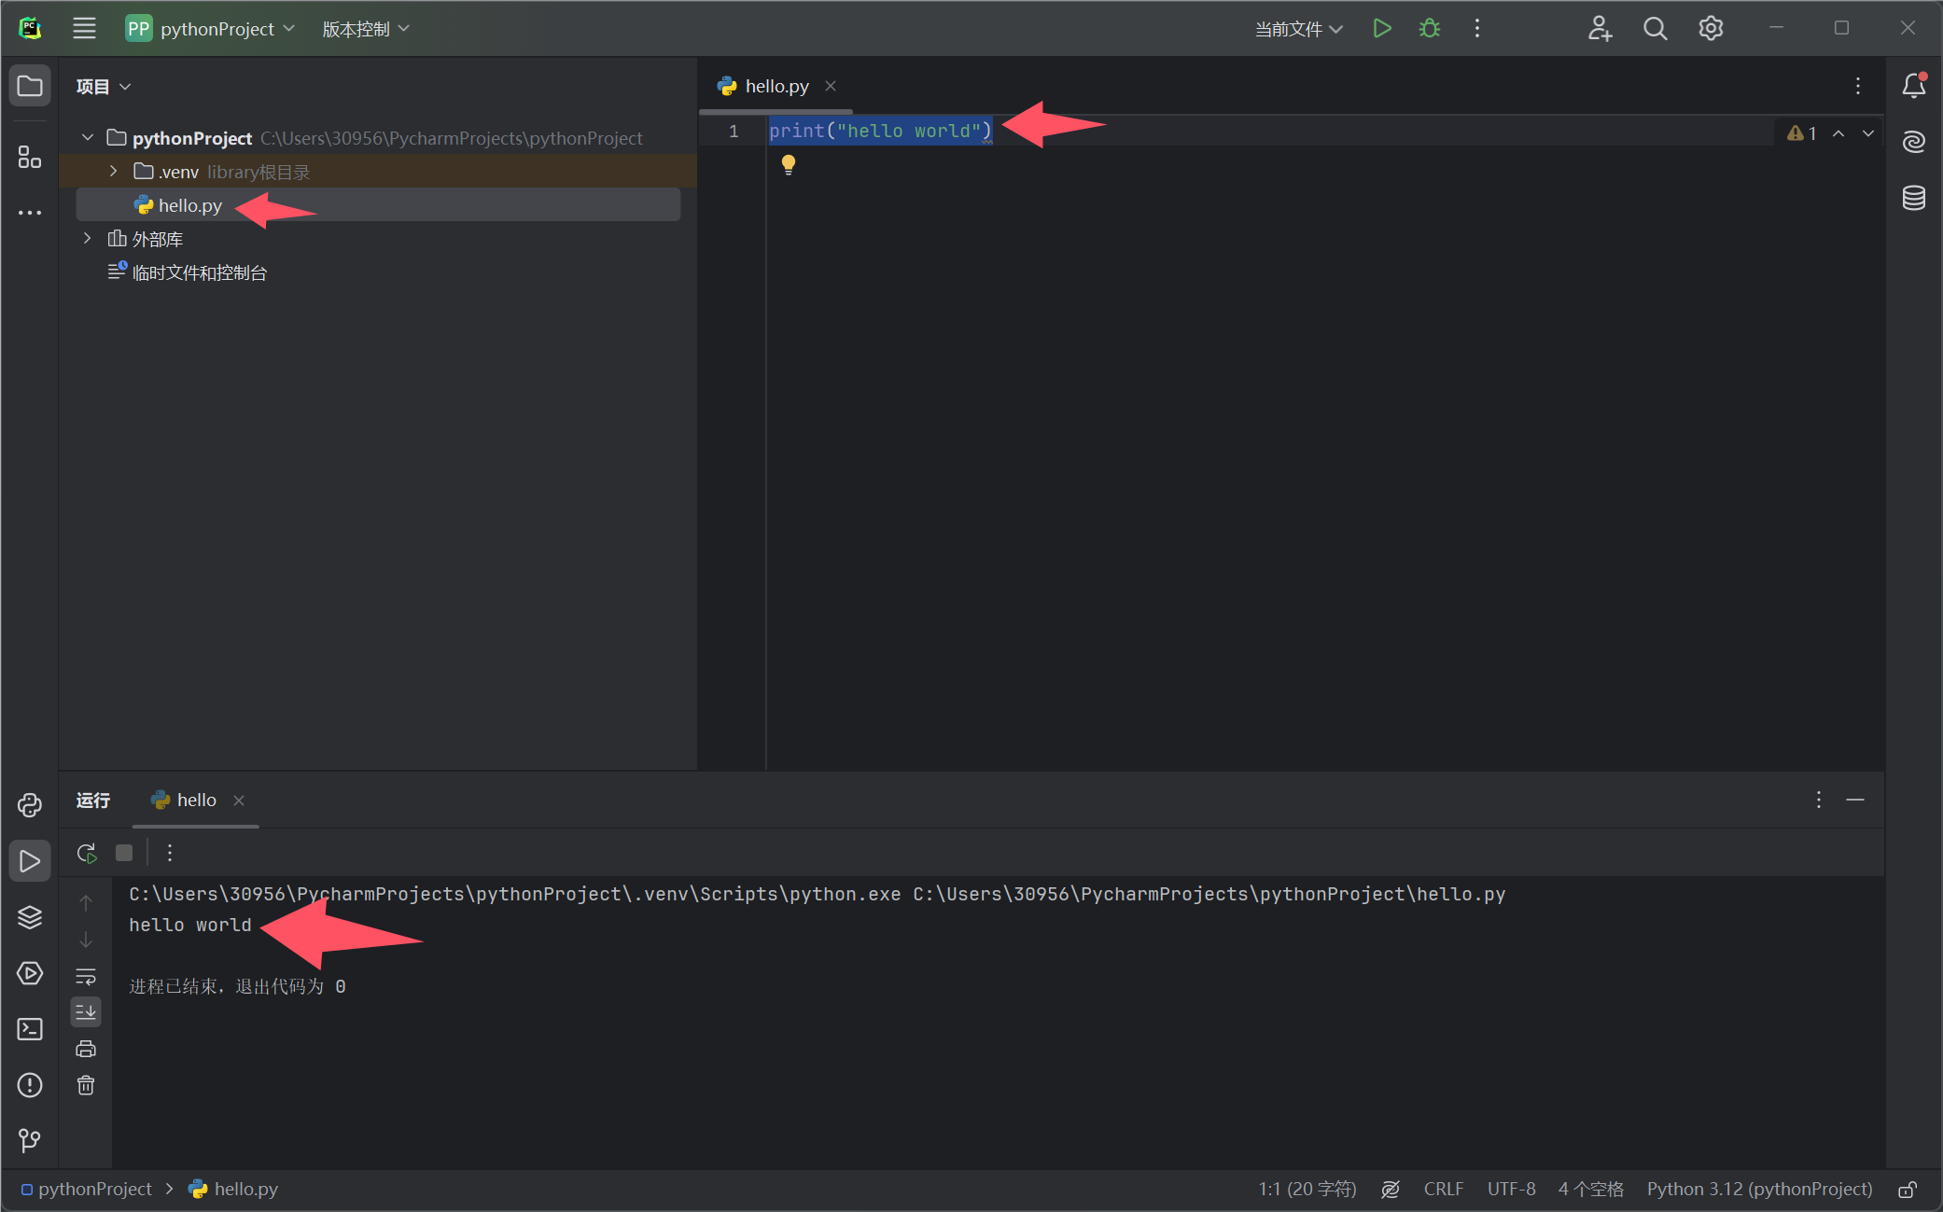Viewport: 1943px width, 1212px height.
Task: Open the Python Packages tool window
Action: tap(30, 917)
